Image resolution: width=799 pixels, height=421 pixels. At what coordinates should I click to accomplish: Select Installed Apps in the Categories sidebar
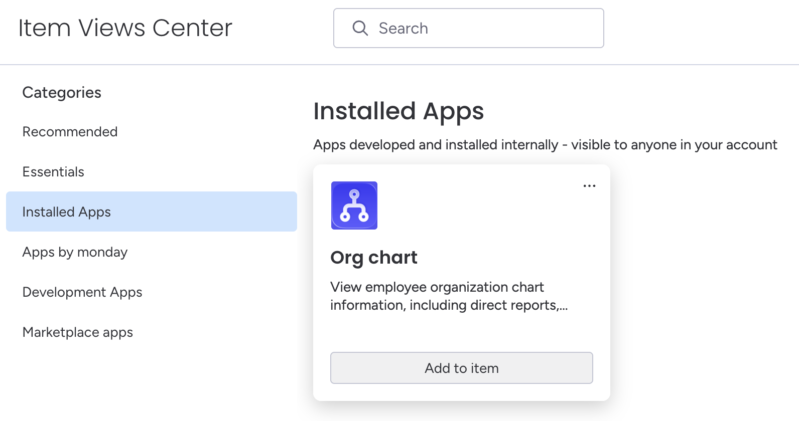click(66, 212)
